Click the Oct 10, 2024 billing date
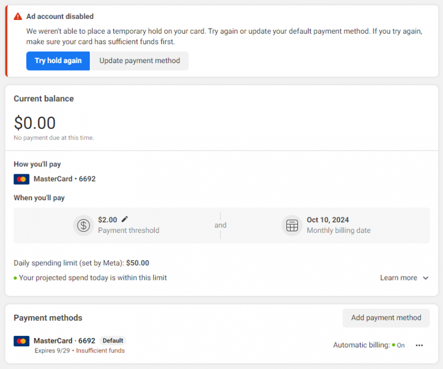This screenshot has width=443, height=369. [x=328, y=220]
